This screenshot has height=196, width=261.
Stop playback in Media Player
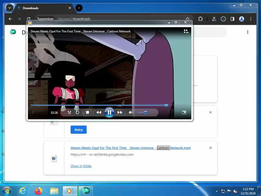(x=87, y=113)
